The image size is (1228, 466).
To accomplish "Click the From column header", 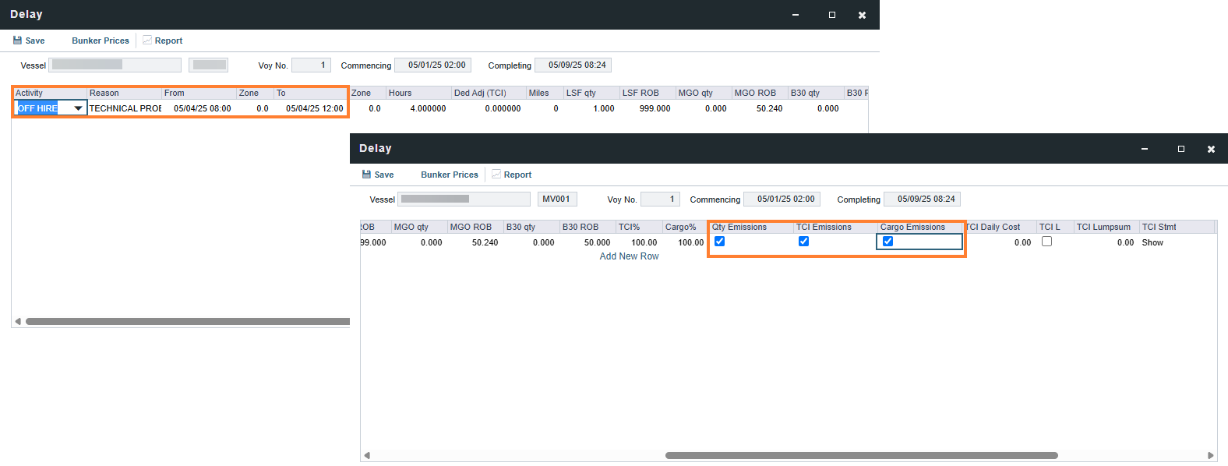I will (199, 93).
